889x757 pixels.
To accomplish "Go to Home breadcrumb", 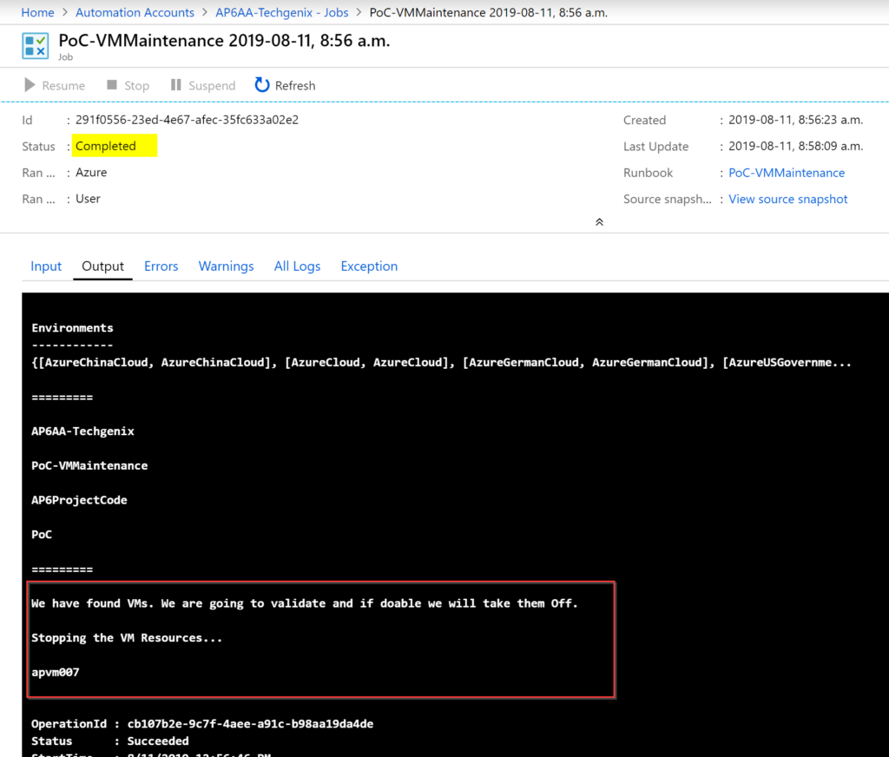I will click(x=37, y=12).
